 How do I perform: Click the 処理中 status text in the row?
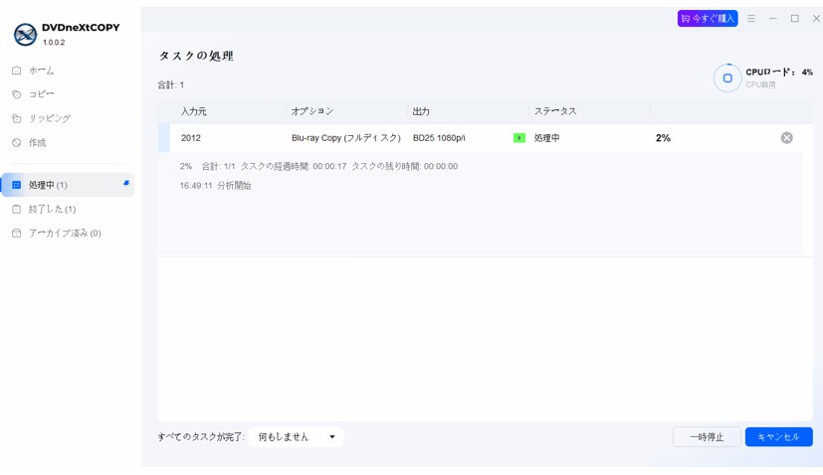[x=547, y=138]
